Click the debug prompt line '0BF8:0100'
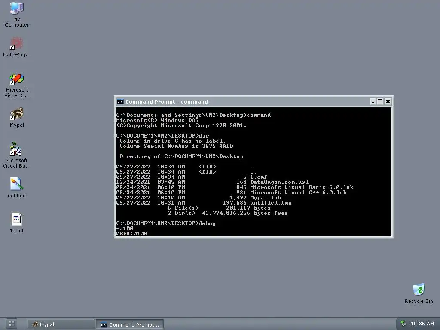 pyautogui.click(x=131, y=233)
